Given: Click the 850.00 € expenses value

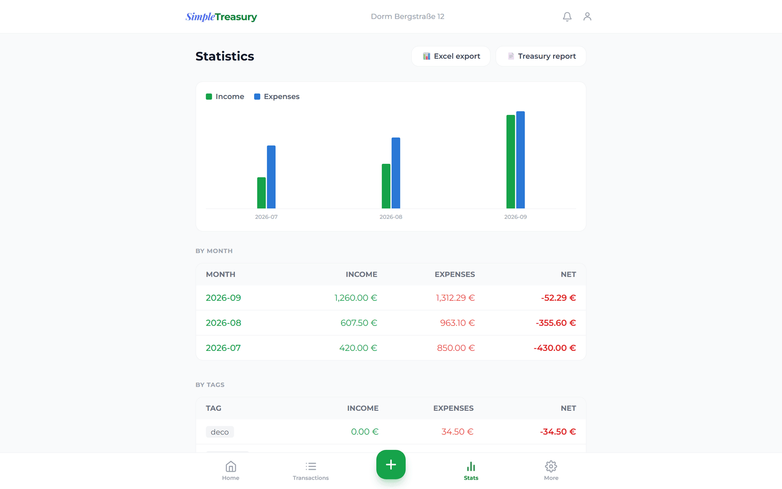Looking at the screenshot, I should tap(456, 348).
